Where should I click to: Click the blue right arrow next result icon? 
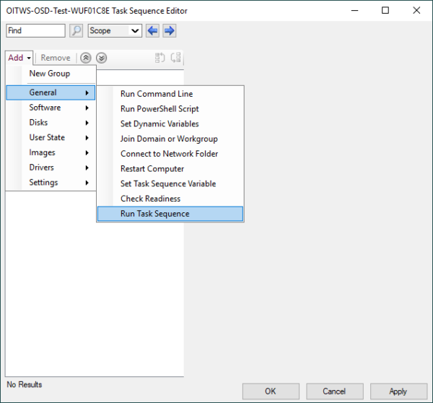(x=170, y=30)
